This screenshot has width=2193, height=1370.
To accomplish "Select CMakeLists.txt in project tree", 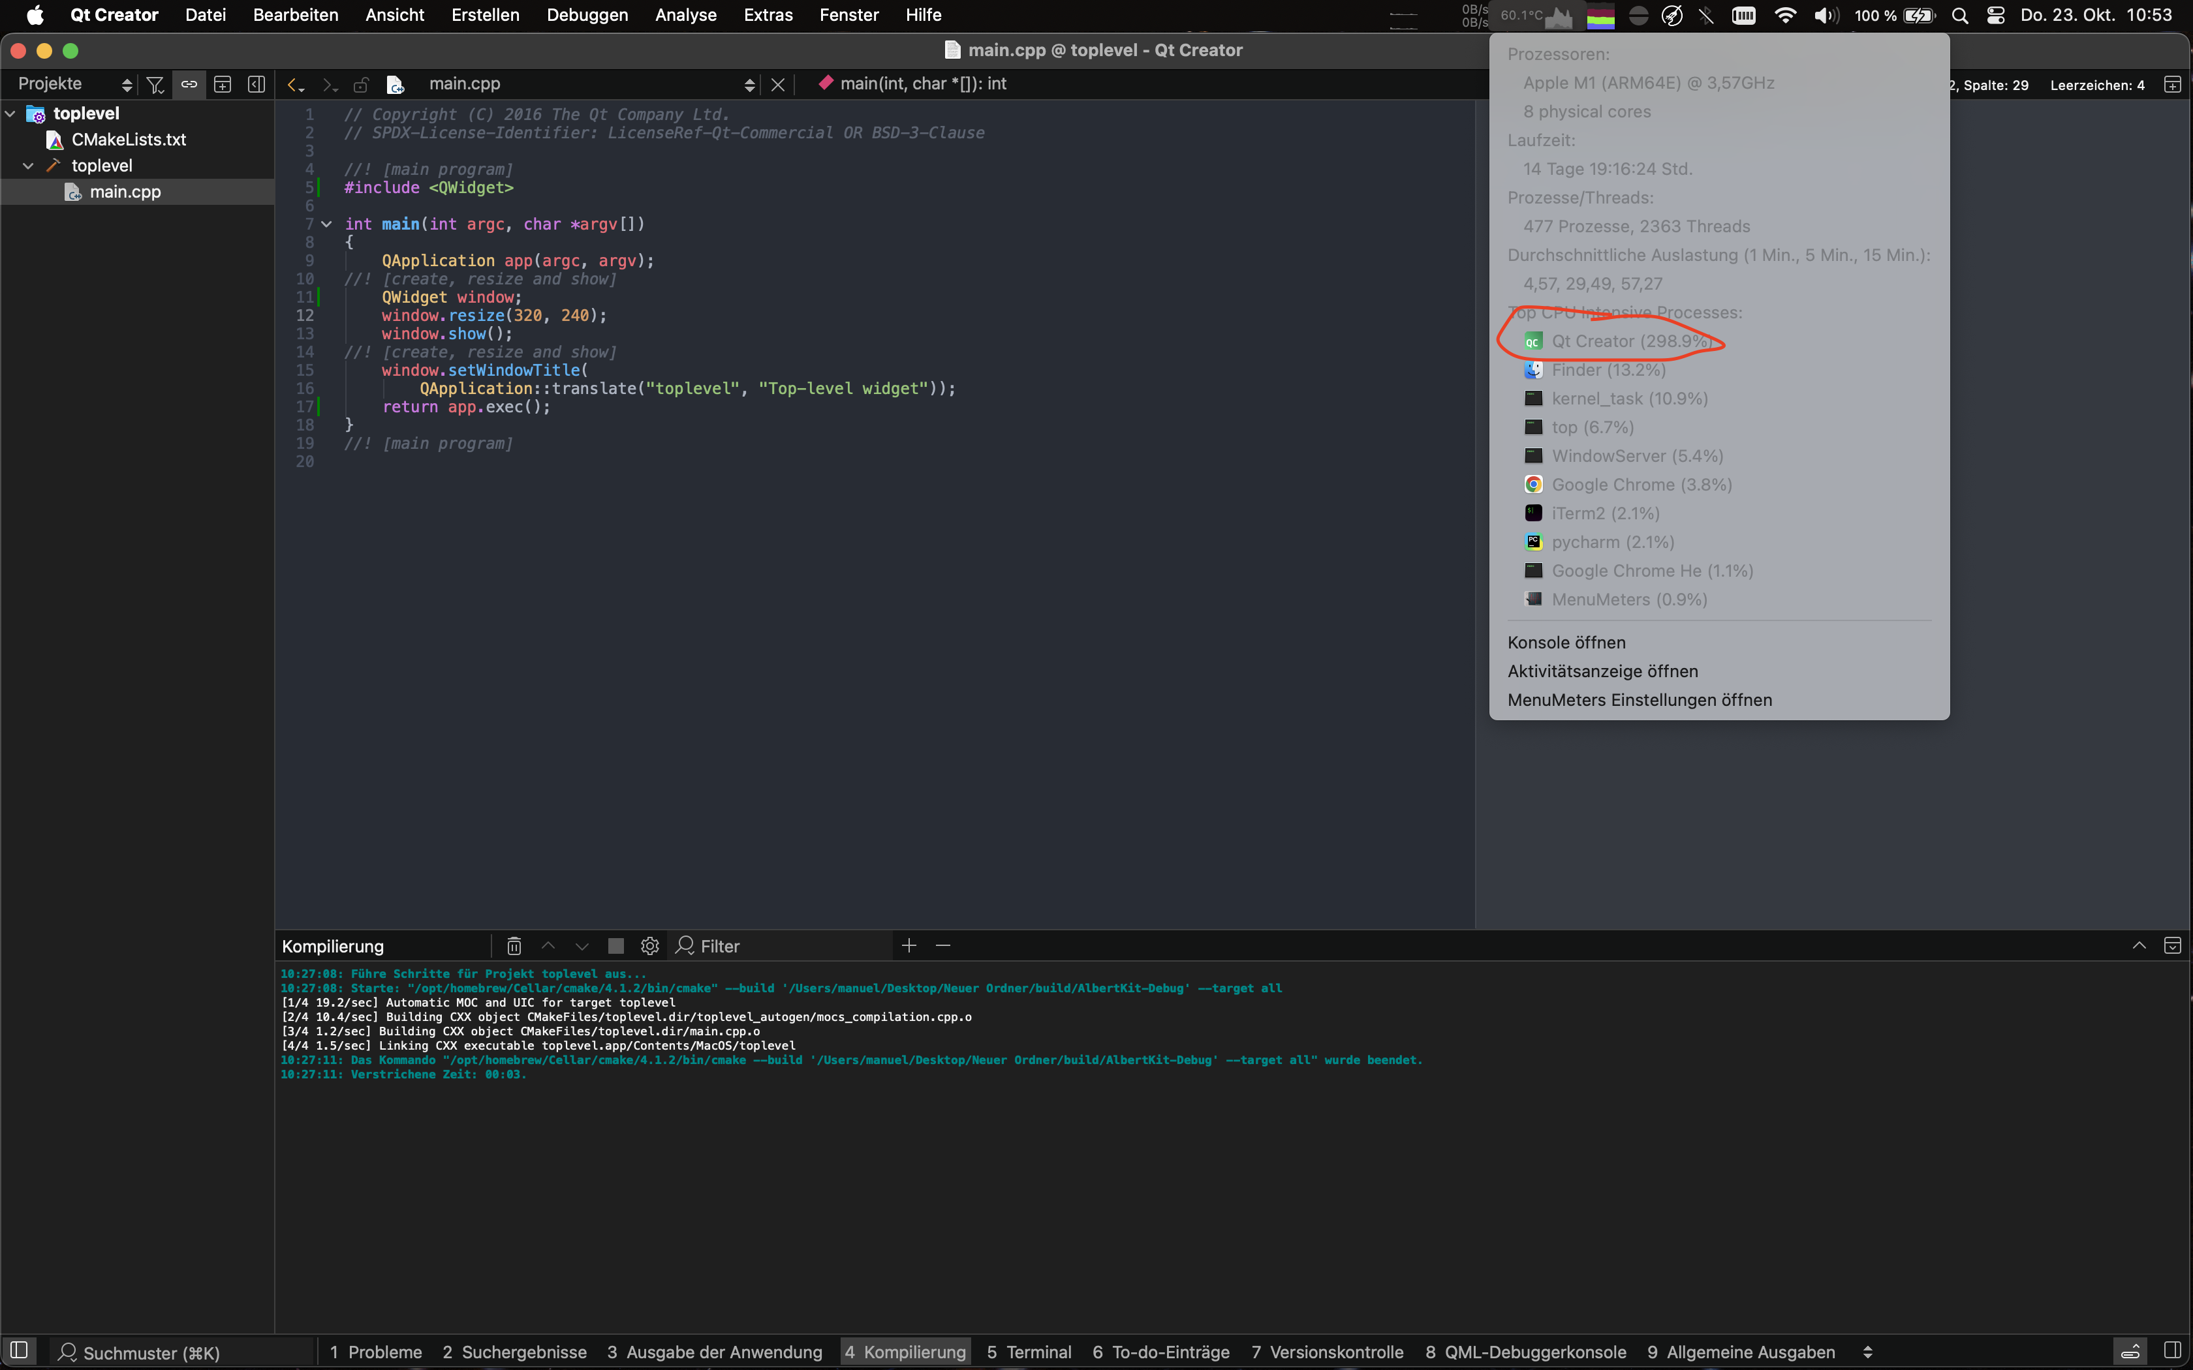I will [129, 140].
